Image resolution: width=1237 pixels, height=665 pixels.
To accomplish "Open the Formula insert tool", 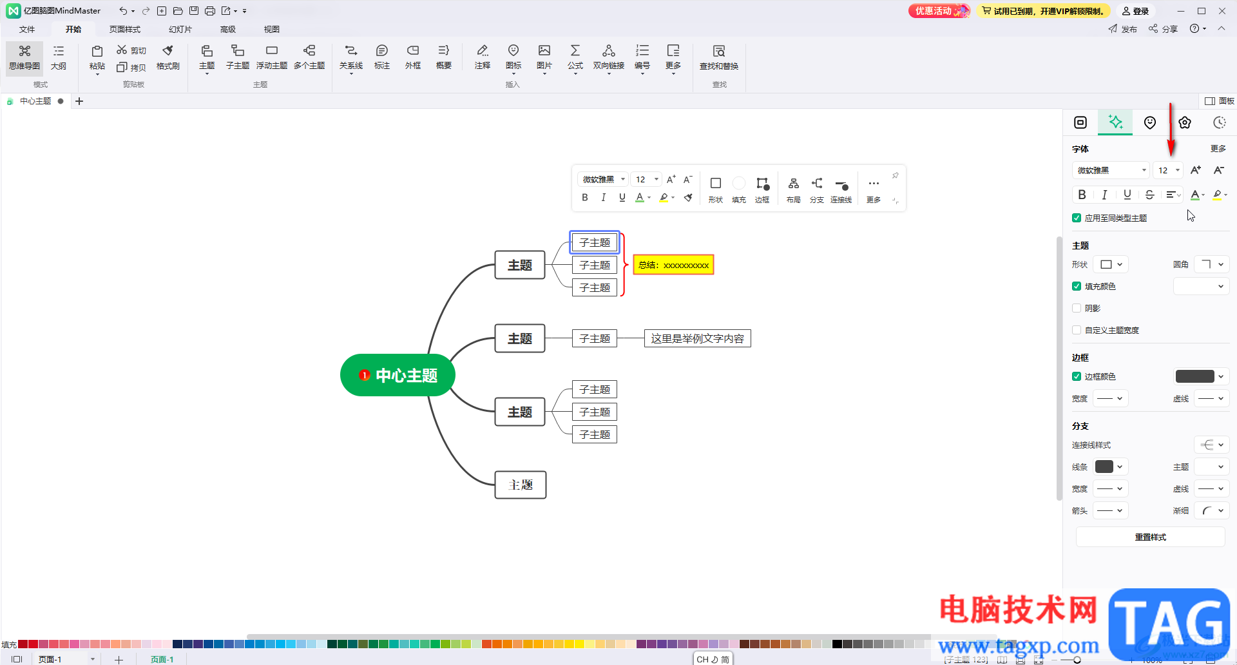I will (x=575, y=58).
